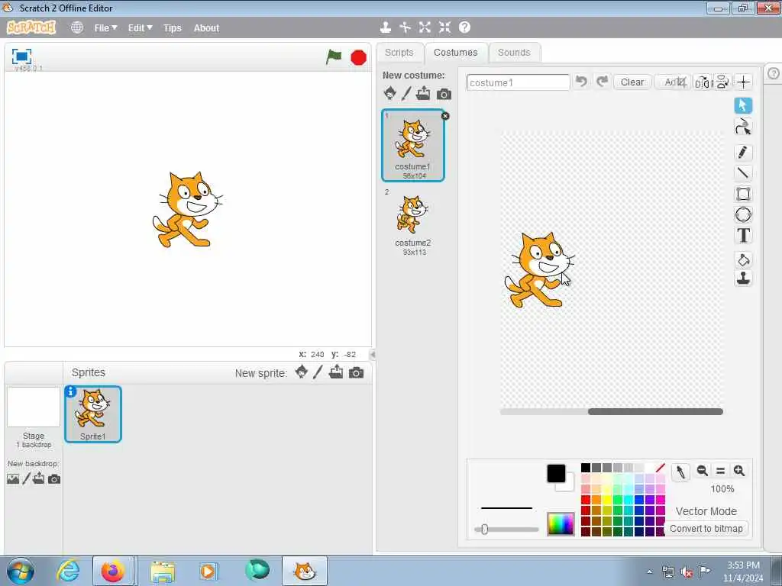Screen dimensions: 782x586
Task: Paint a new sprite
Action: point(318,372)
